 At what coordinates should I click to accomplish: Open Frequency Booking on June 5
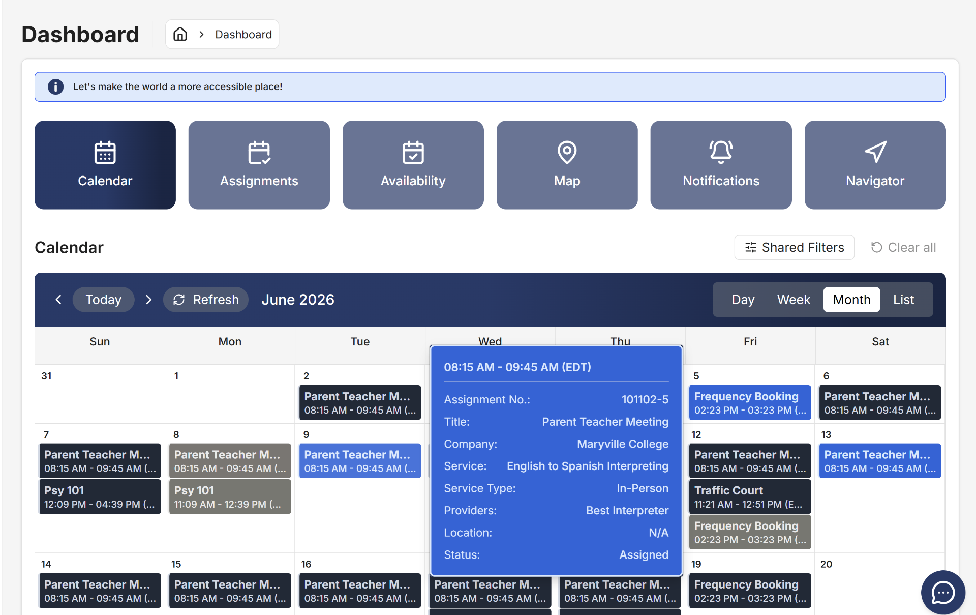tap(750, 402)
